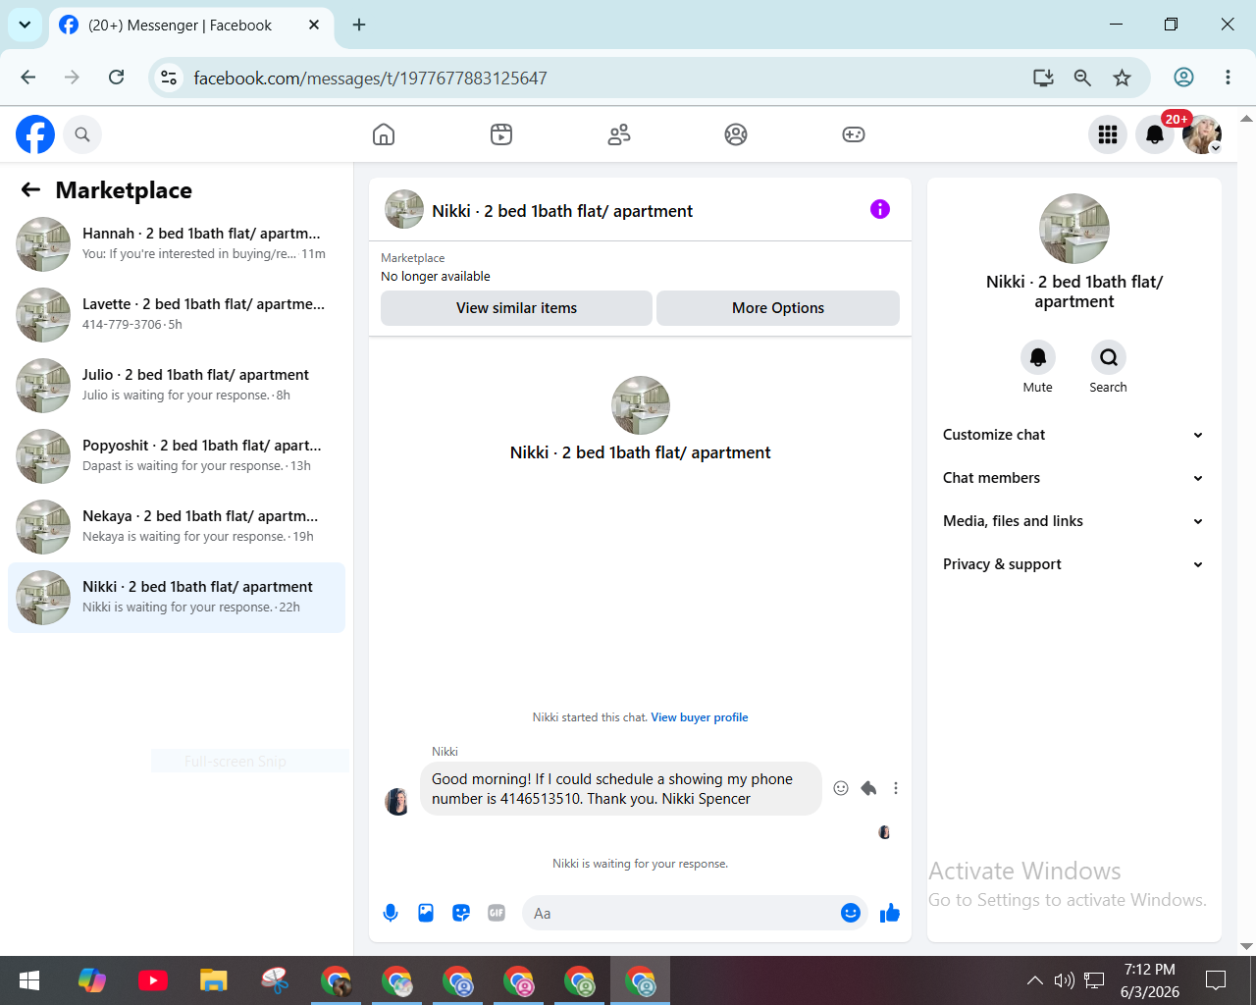
Task: Open the Gaming controller icon
Action: point(854,134)
